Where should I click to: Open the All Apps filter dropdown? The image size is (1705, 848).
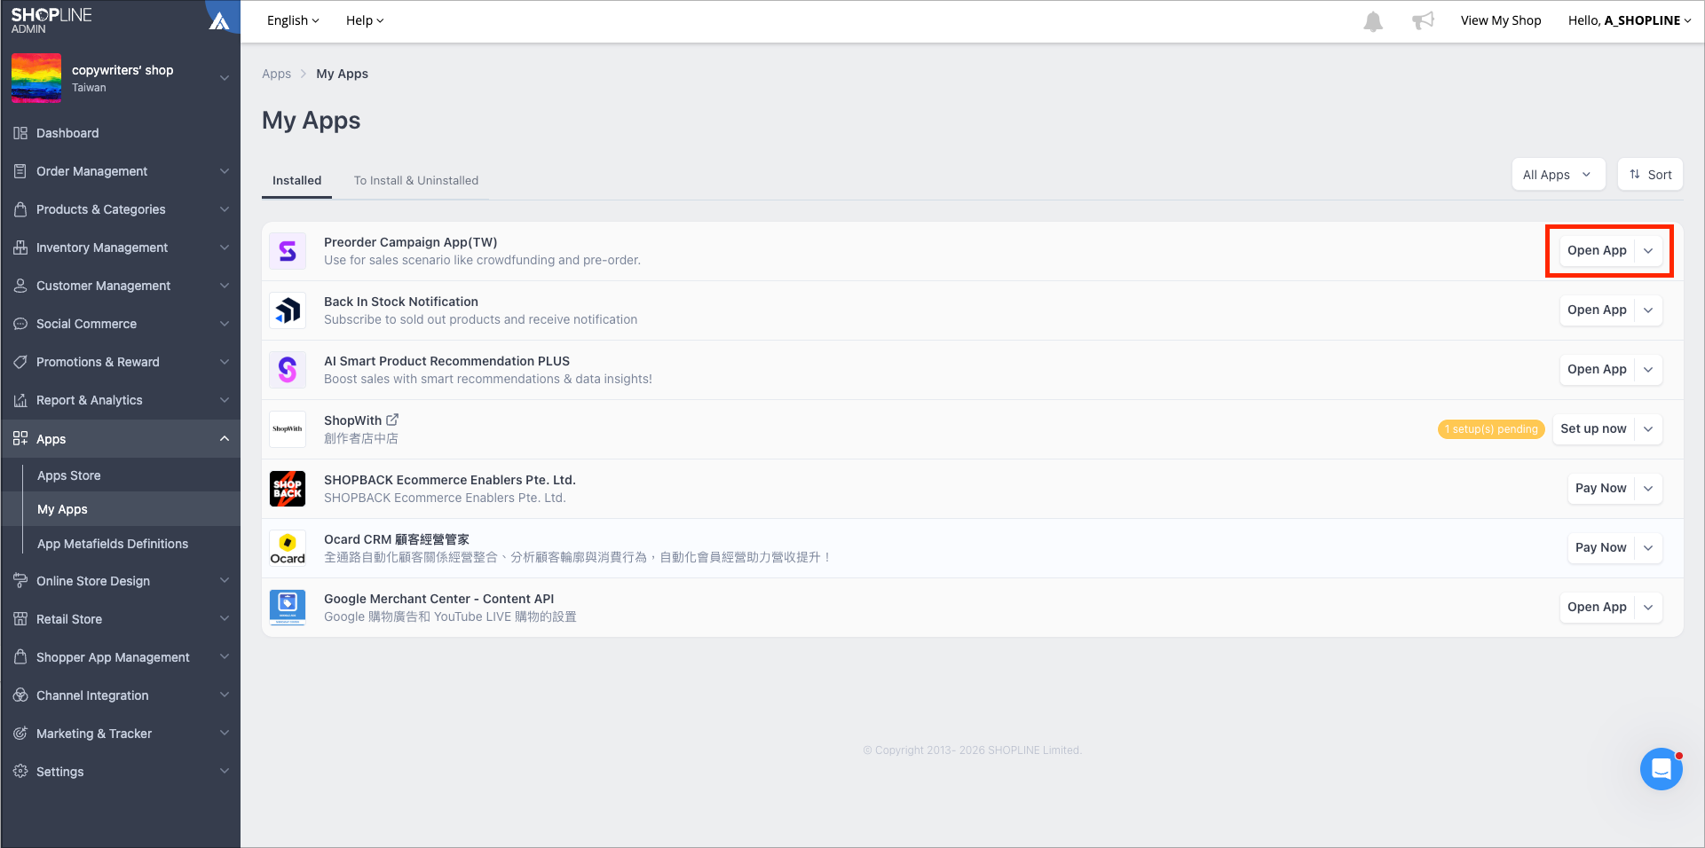(1559, 175)
